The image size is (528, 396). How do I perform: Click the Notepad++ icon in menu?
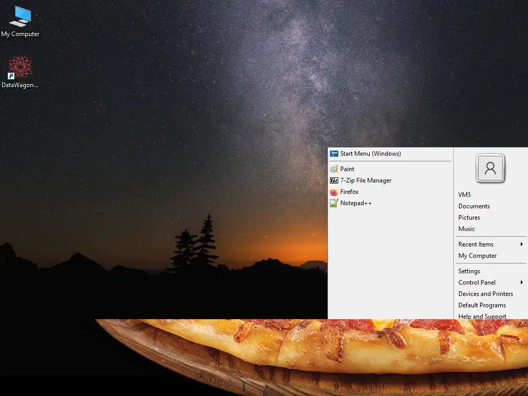pyautogui.click(x=334, y=203)
